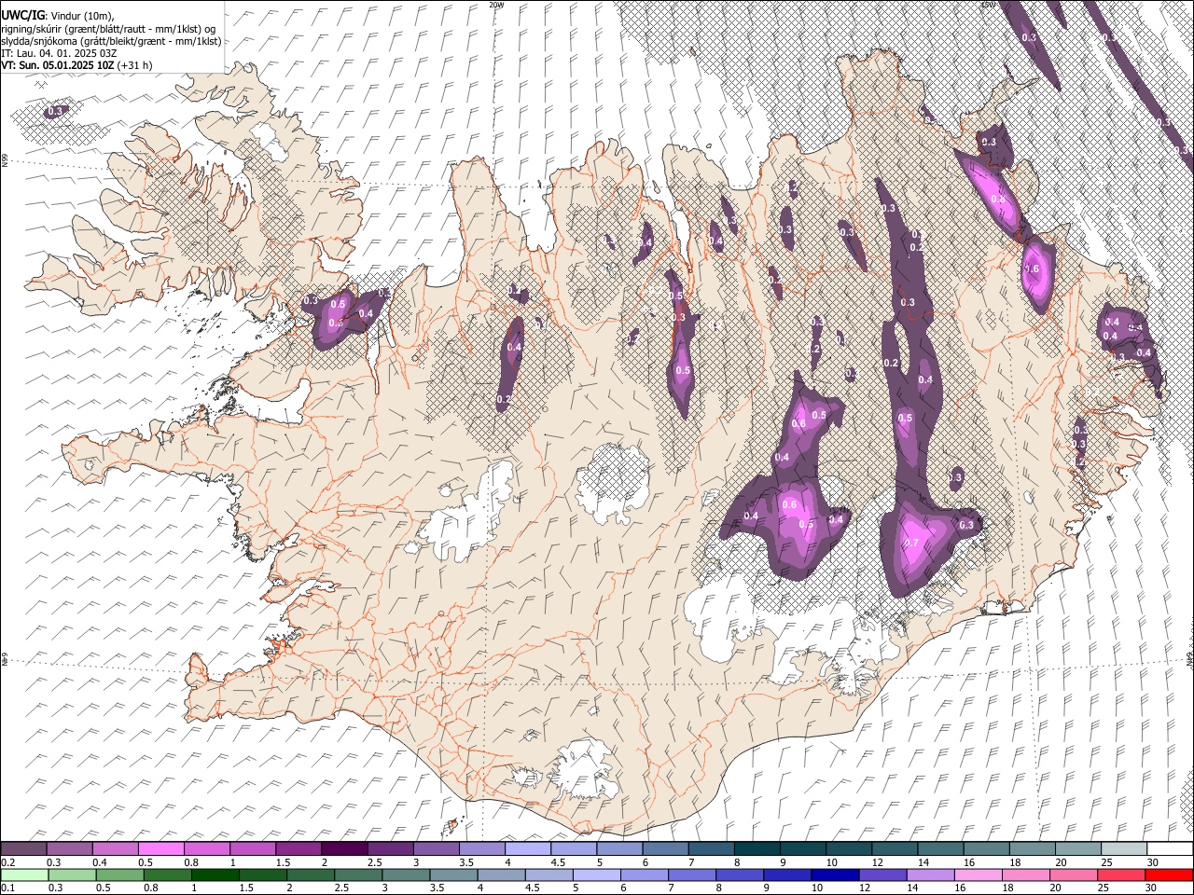Pick the pale grey swatch at 25, top scale

click(1123, 849)
